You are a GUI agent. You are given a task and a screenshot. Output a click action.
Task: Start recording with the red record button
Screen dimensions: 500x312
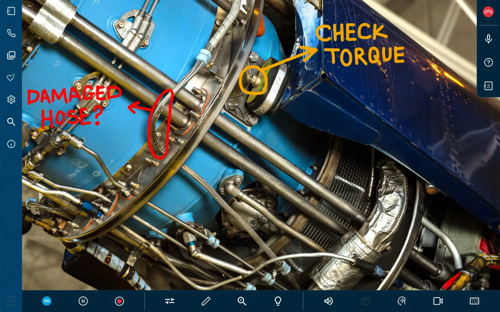pyautogui.click(x=119, y=301)
